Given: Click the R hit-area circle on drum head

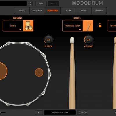Looking at the screenshot, I should 39,72.
